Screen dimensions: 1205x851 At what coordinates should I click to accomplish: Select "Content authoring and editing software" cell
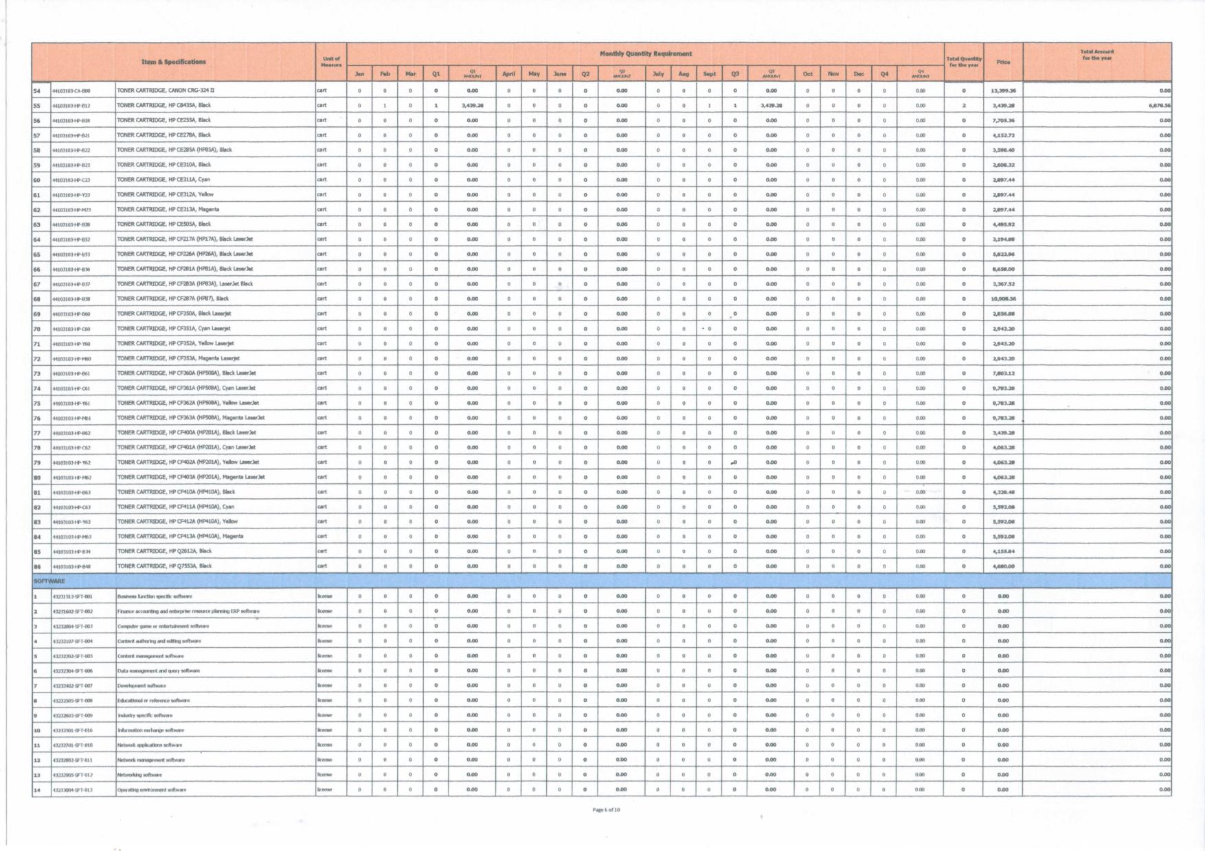click(215, 641)
